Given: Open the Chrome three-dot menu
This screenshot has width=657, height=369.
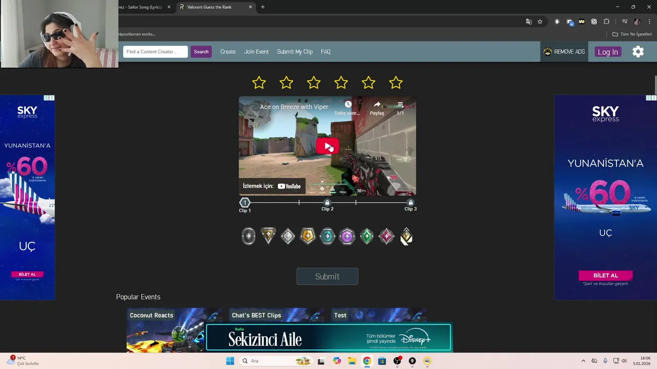Looking at the screenshot, I should click(649, 22).
